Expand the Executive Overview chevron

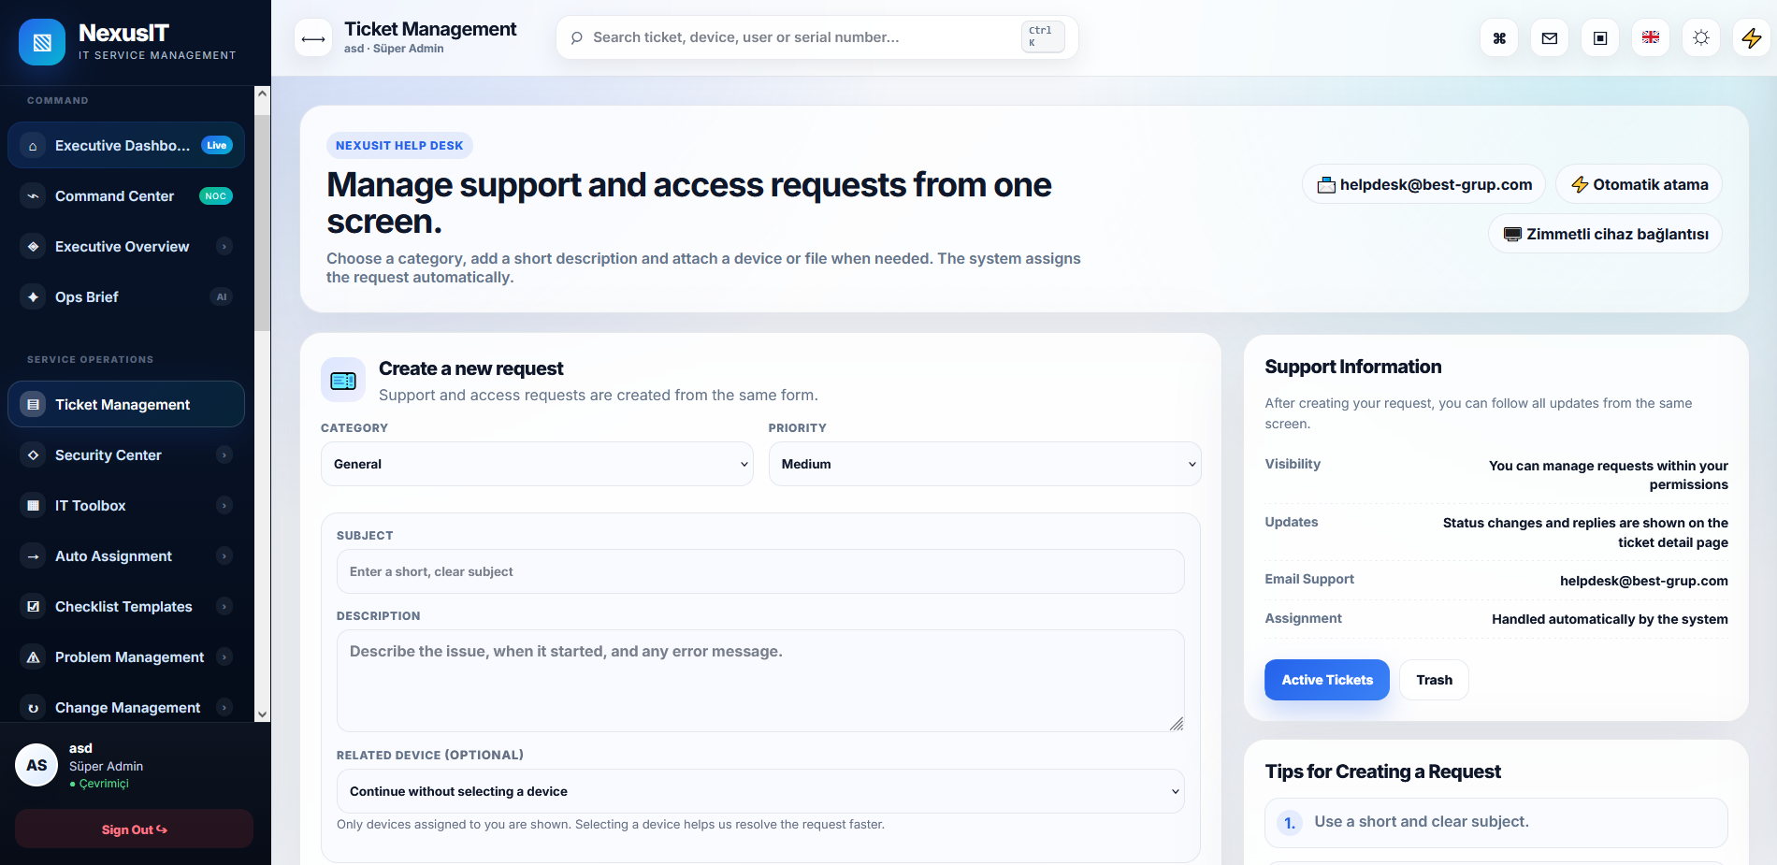click(224, 247)
